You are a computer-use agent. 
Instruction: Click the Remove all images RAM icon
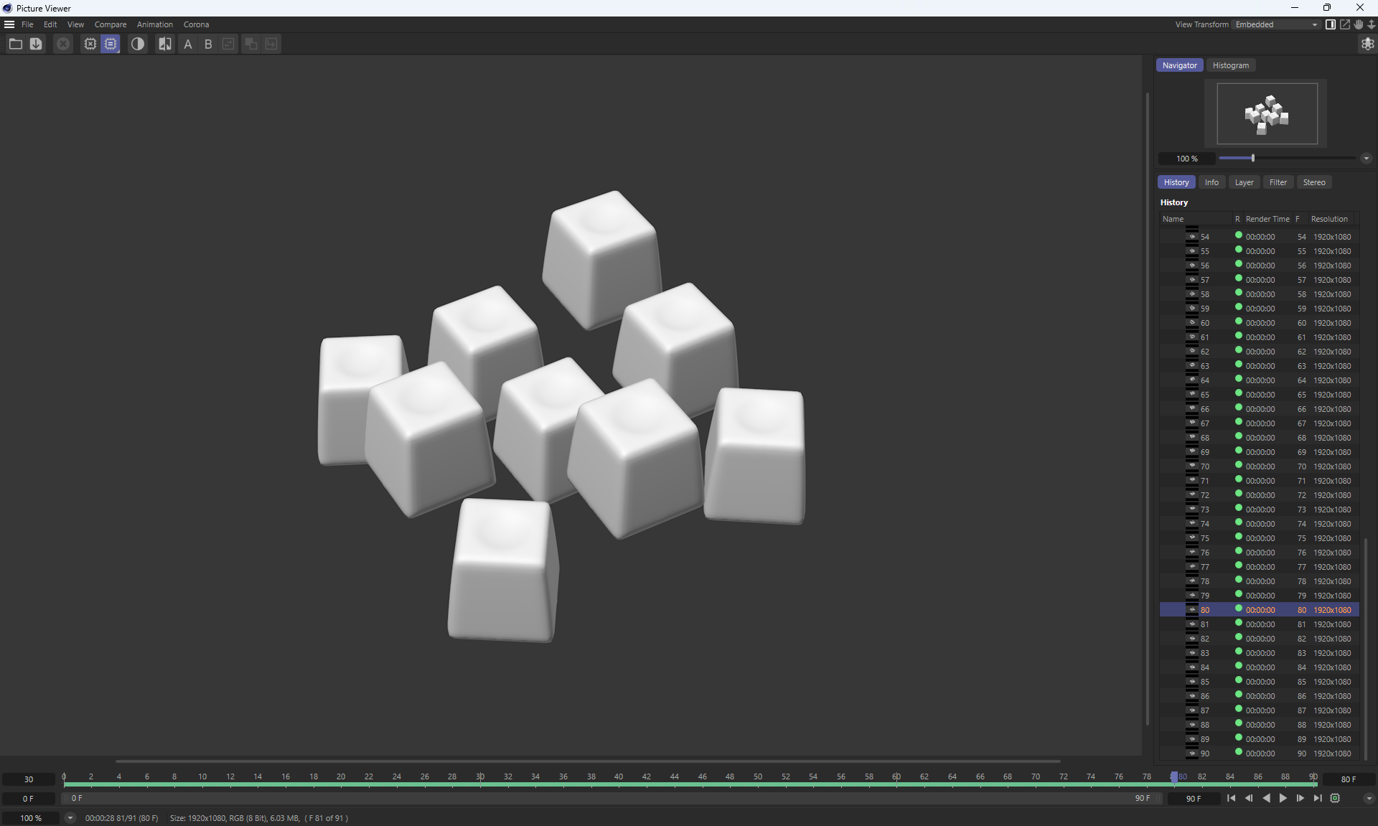pyautogui.click(x=63, y=44)
